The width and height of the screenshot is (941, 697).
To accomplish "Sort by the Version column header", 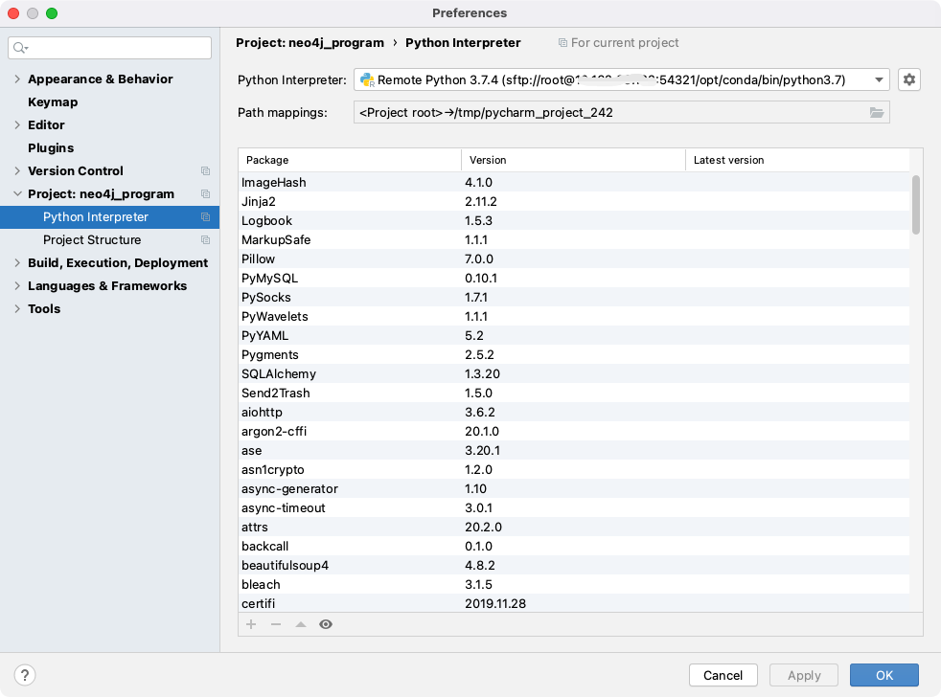I will tap(573, 160).
